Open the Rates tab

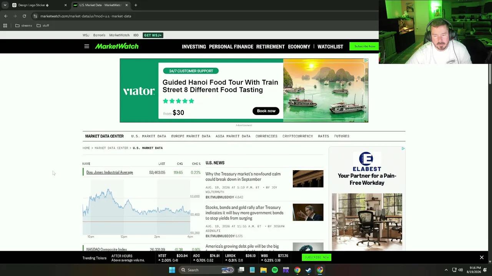coord(323,136)
